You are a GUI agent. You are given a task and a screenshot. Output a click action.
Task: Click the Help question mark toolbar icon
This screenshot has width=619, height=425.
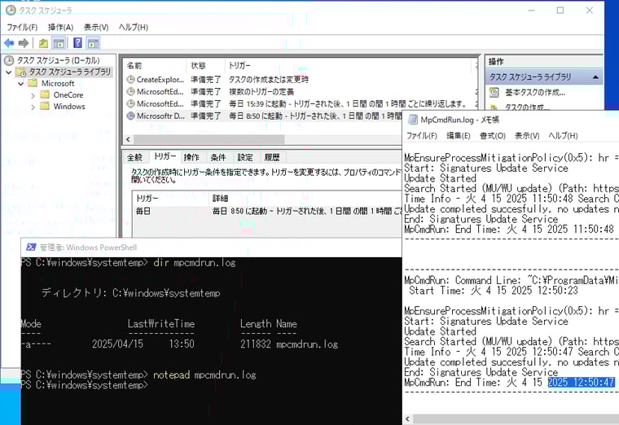pyautogui.click(x=77, y=43)
